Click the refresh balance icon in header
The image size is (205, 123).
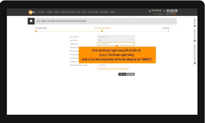pos(150,11)
